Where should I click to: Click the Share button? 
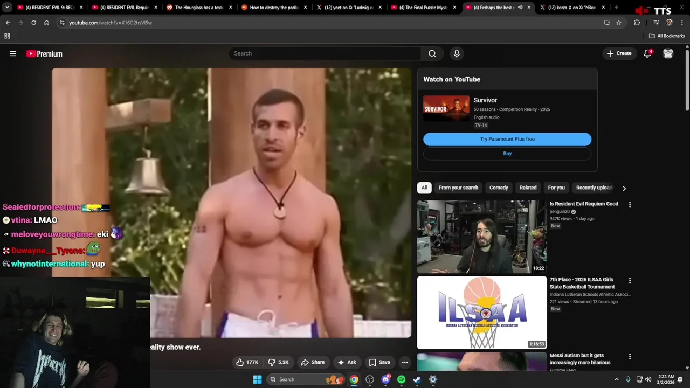[313, 362]
